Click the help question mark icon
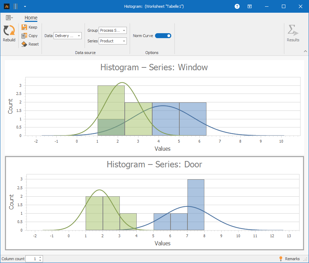The height and width of the screenshot is (263, 309). coord(237,6)
